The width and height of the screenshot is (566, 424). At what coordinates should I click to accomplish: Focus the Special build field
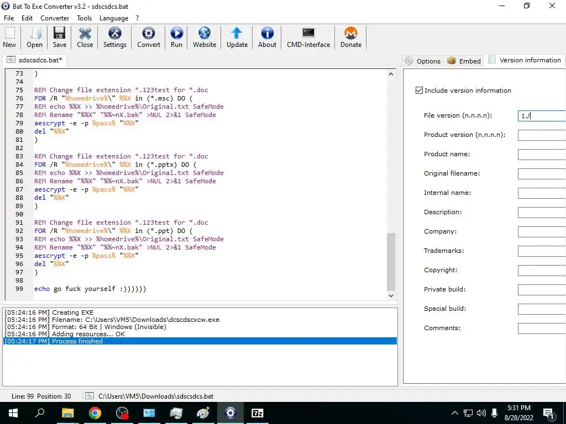[x=542, y=309]
